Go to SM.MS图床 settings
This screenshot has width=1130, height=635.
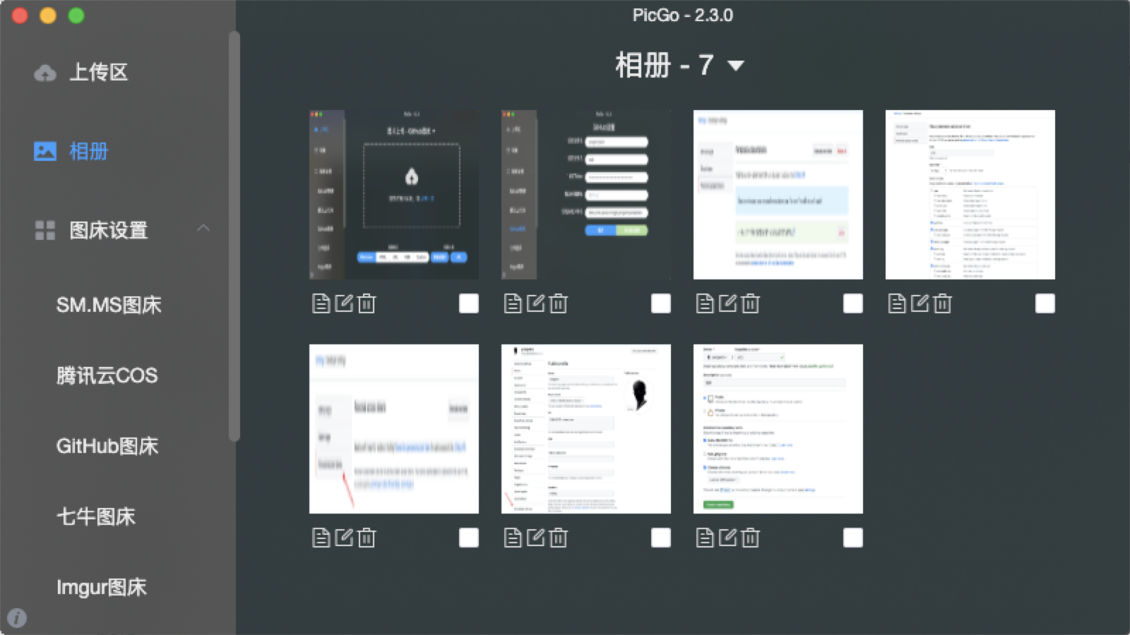(109, 305)
